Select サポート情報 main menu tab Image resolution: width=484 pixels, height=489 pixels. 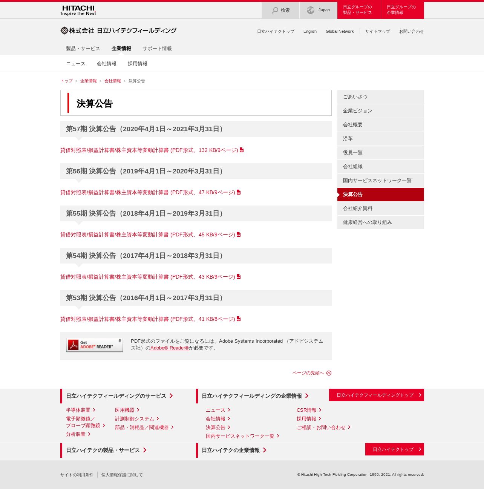point(157,48)
